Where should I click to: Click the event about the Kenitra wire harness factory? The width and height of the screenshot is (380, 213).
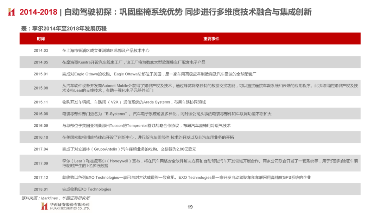[134, 62]
